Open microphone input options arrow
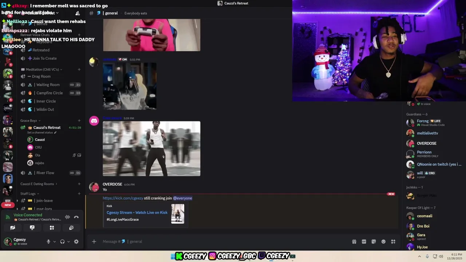Screen dimensions: 466x262 pos(55,242)
